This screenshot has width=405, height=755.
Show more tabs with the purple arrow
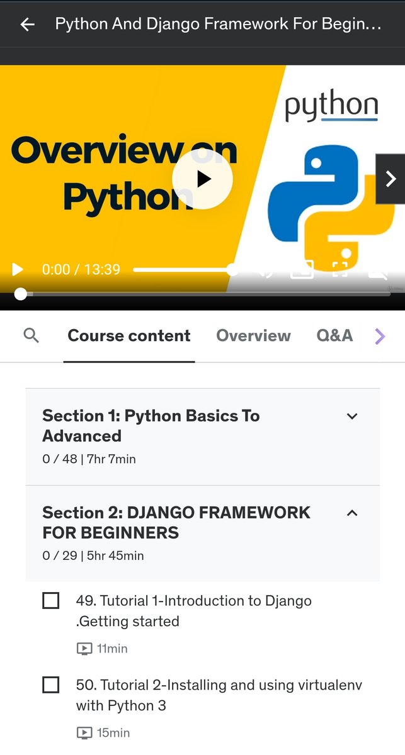tap(379, 337)
